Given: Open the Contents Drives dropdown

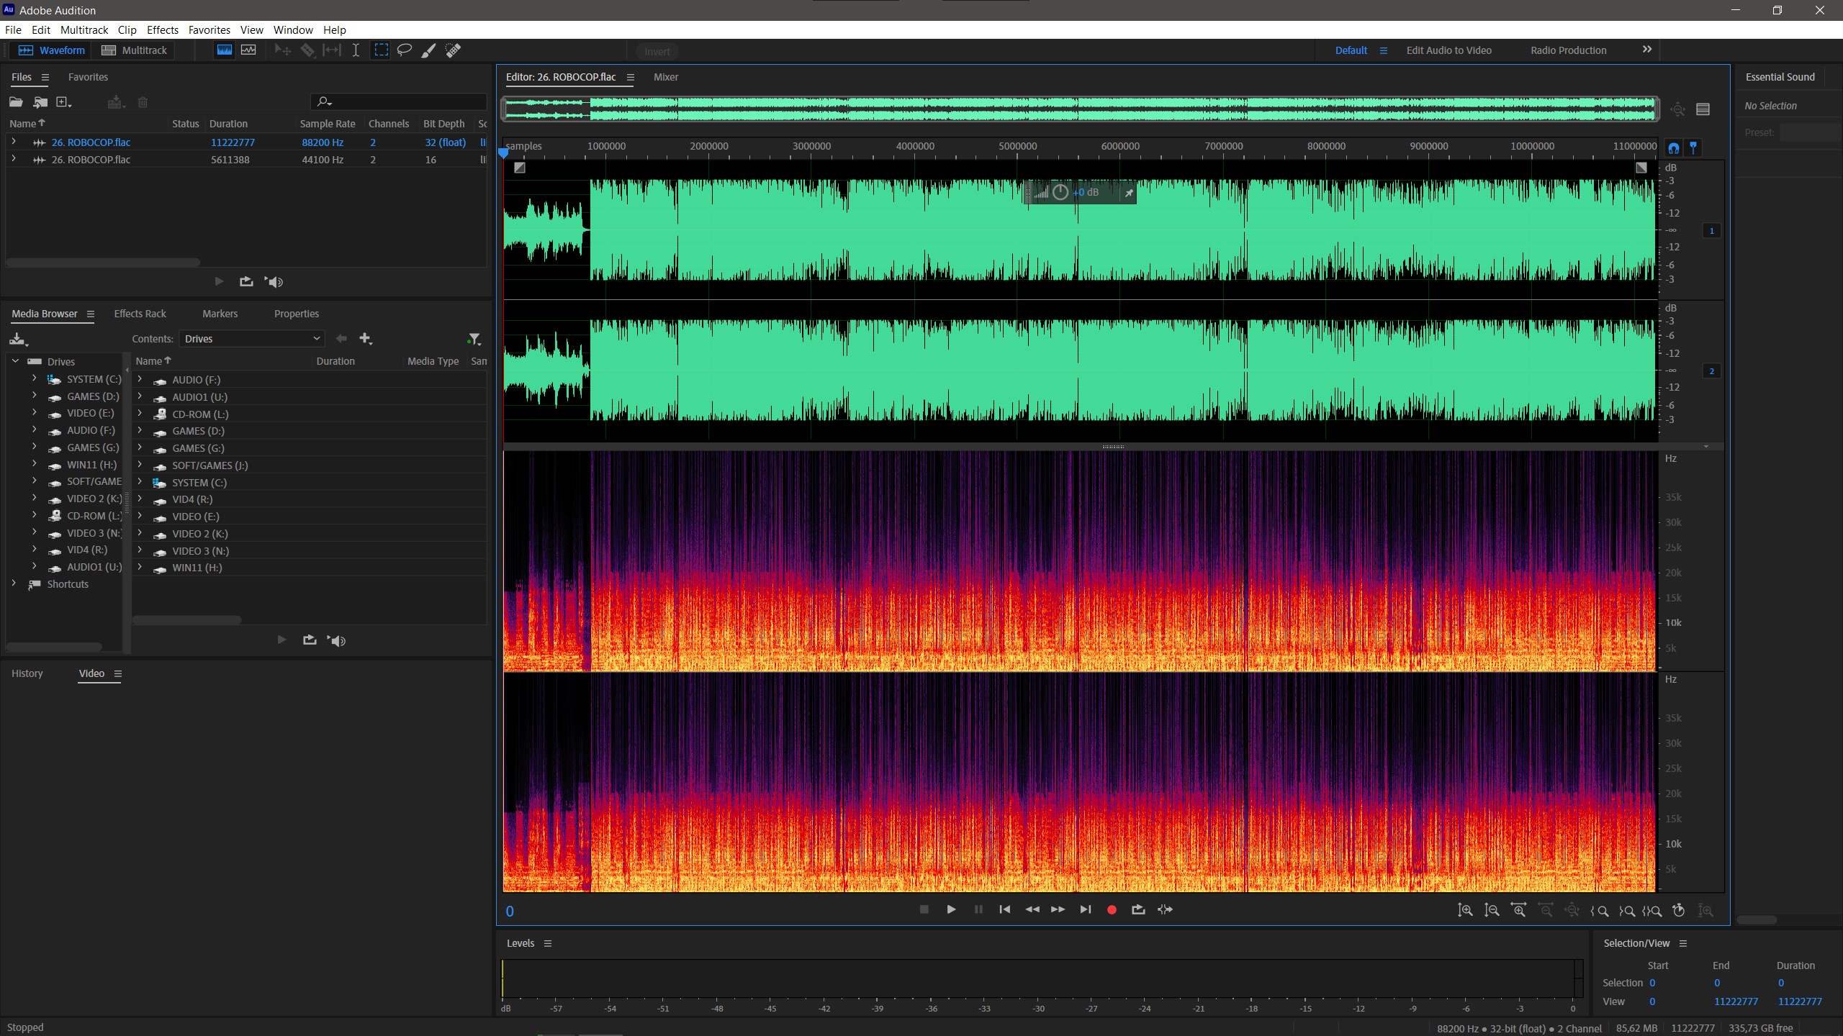Looking at the screenshot, I should click(x=251, y=339).
